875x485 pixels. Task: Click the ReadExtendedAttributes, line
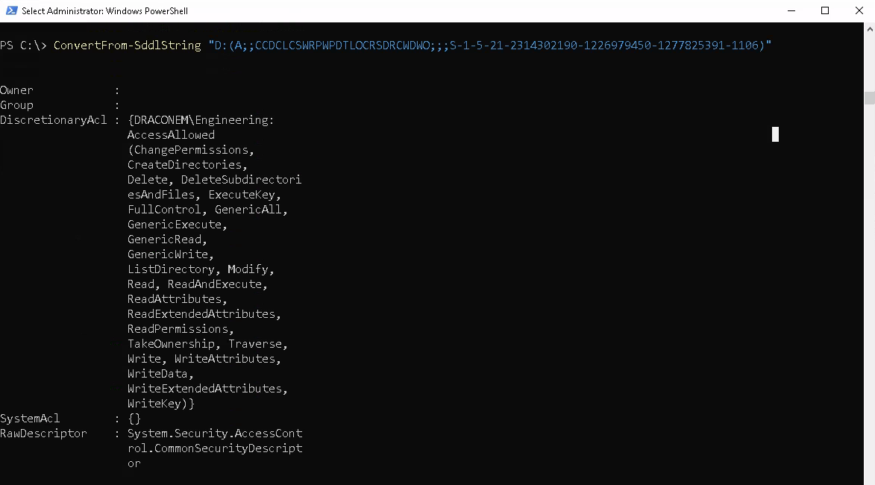204,314
